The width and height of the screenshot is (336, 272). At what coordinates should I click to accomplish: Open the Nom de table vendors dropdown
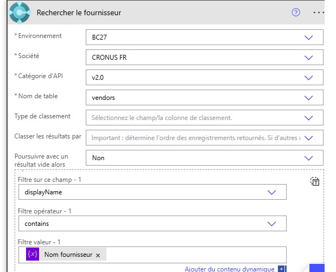click(309, 98)
